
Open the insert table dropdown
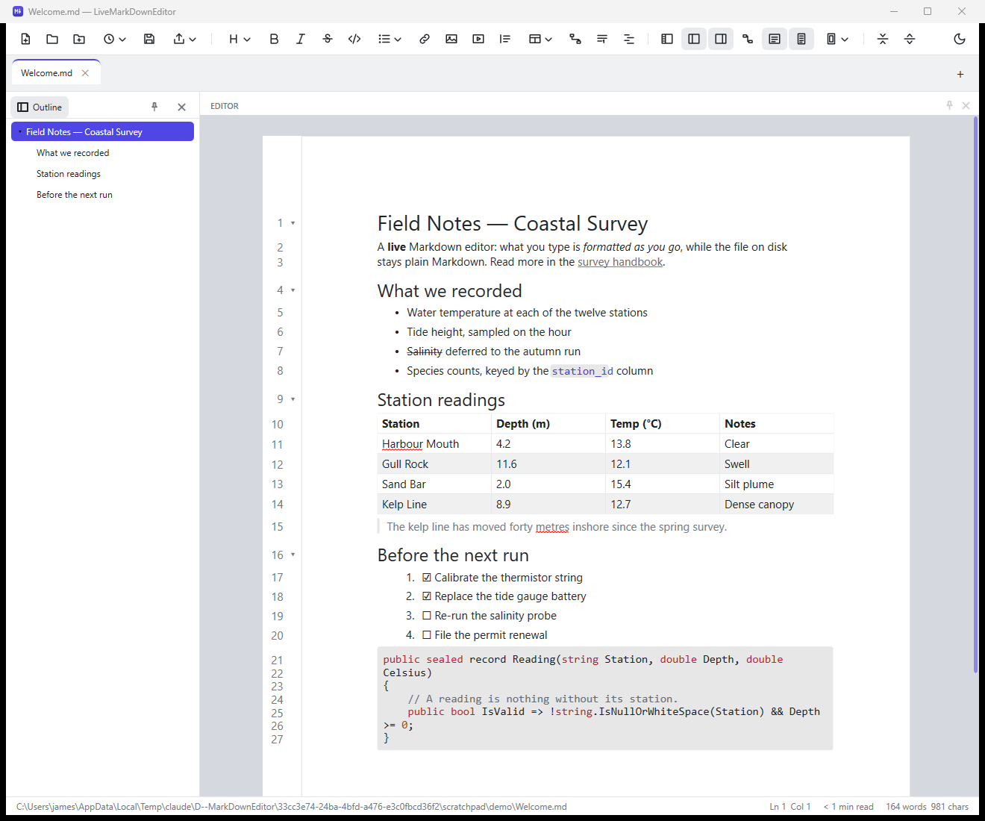540,39
